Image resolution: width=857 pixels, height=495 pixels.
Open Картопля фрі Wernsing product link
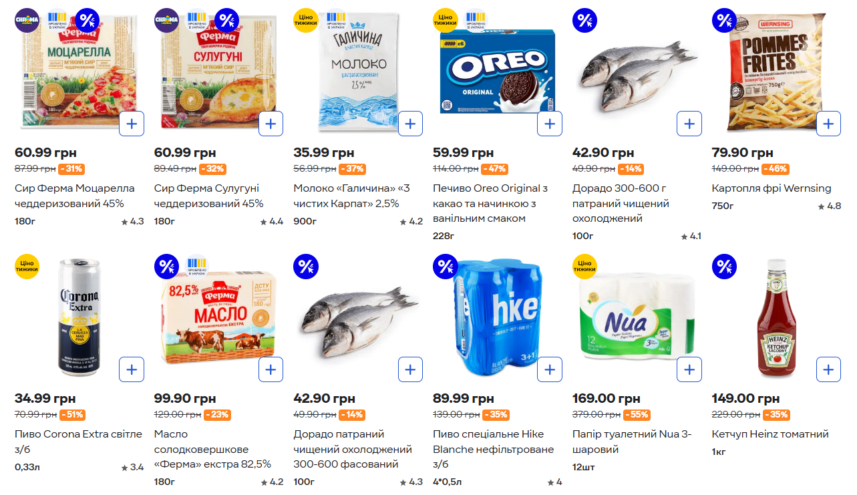tap(771, 188)
